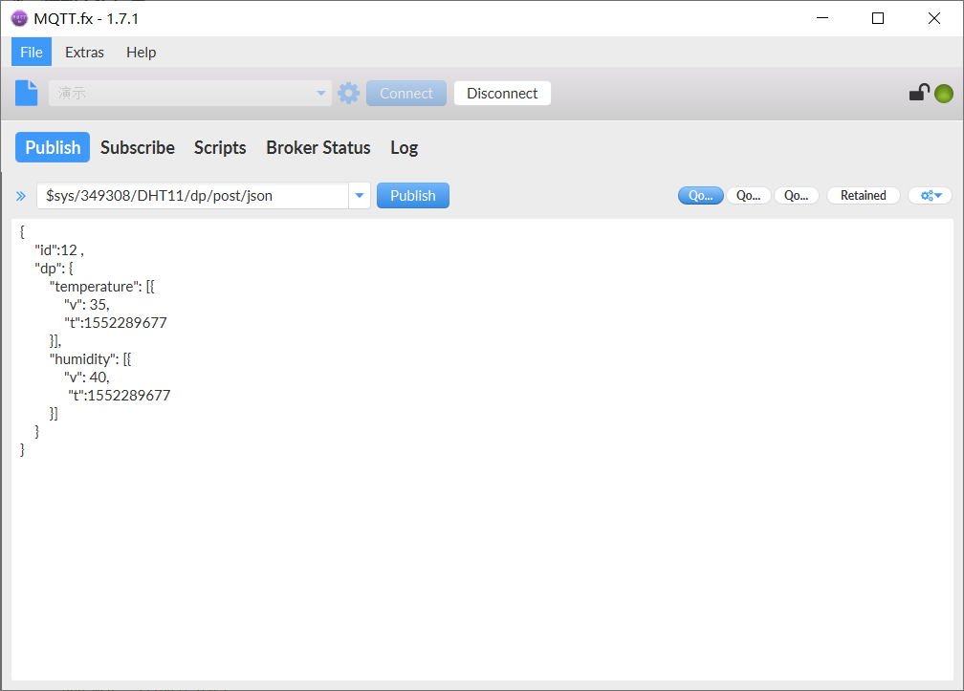Image resolution: width=964 pixels, height=691 pixels.
Task: Click the Disconnect button
Action: [x=502, y=94]
